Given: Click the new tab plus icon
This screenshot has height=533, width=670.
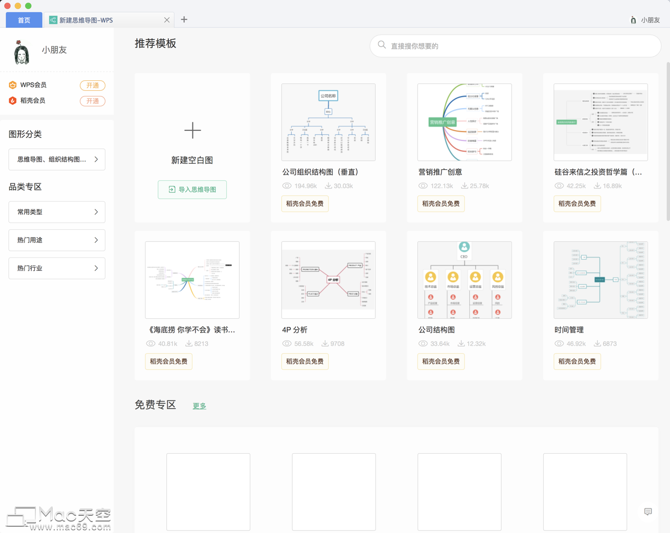Looking at the screenshot, I should (x=184, y=19).
